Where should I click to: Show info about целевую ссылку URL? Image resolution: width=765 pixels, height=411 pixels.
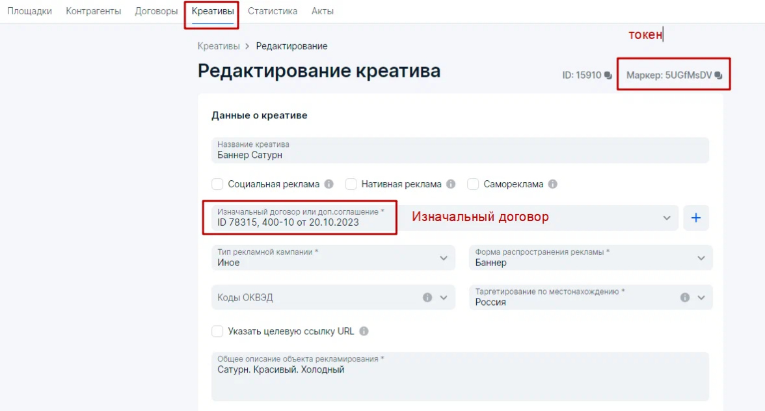364,332
